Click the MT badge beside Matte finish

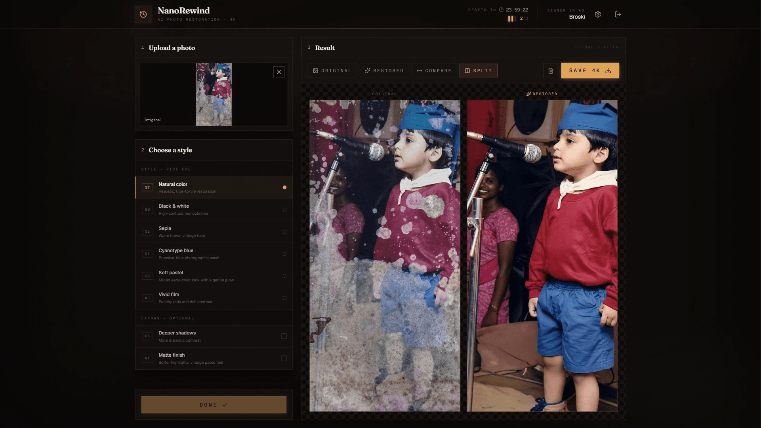pyautogui.click(x=147, y=358)
